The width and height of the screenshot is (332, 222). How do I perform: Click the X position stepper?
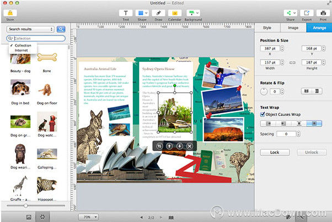(282, 49)
